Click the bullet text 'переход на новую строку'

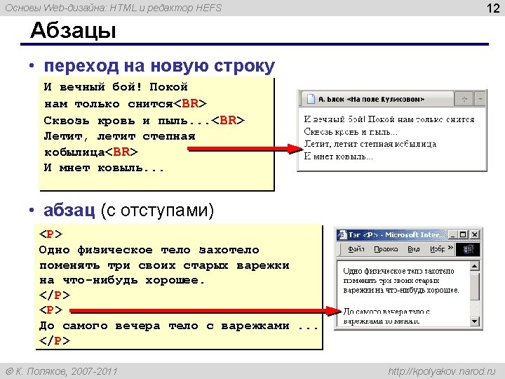click(159, 66)
